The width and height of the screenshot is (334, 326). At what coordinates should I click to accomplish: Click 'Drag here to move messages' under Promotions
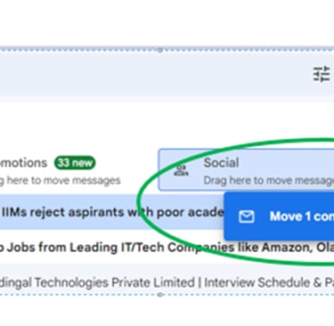[x=61, y=180]
